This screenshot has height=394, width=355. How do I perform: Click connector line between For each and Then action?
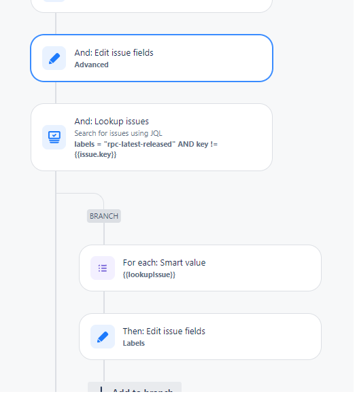104,302
